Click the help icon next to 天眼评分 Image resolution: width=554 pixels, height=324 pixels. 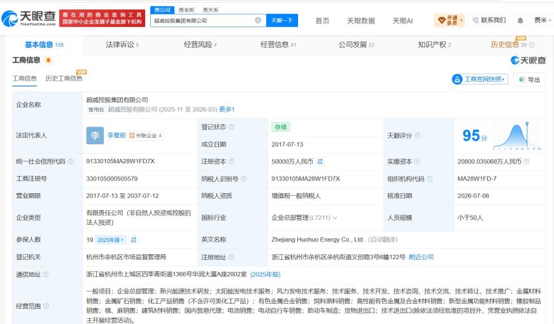417,135
